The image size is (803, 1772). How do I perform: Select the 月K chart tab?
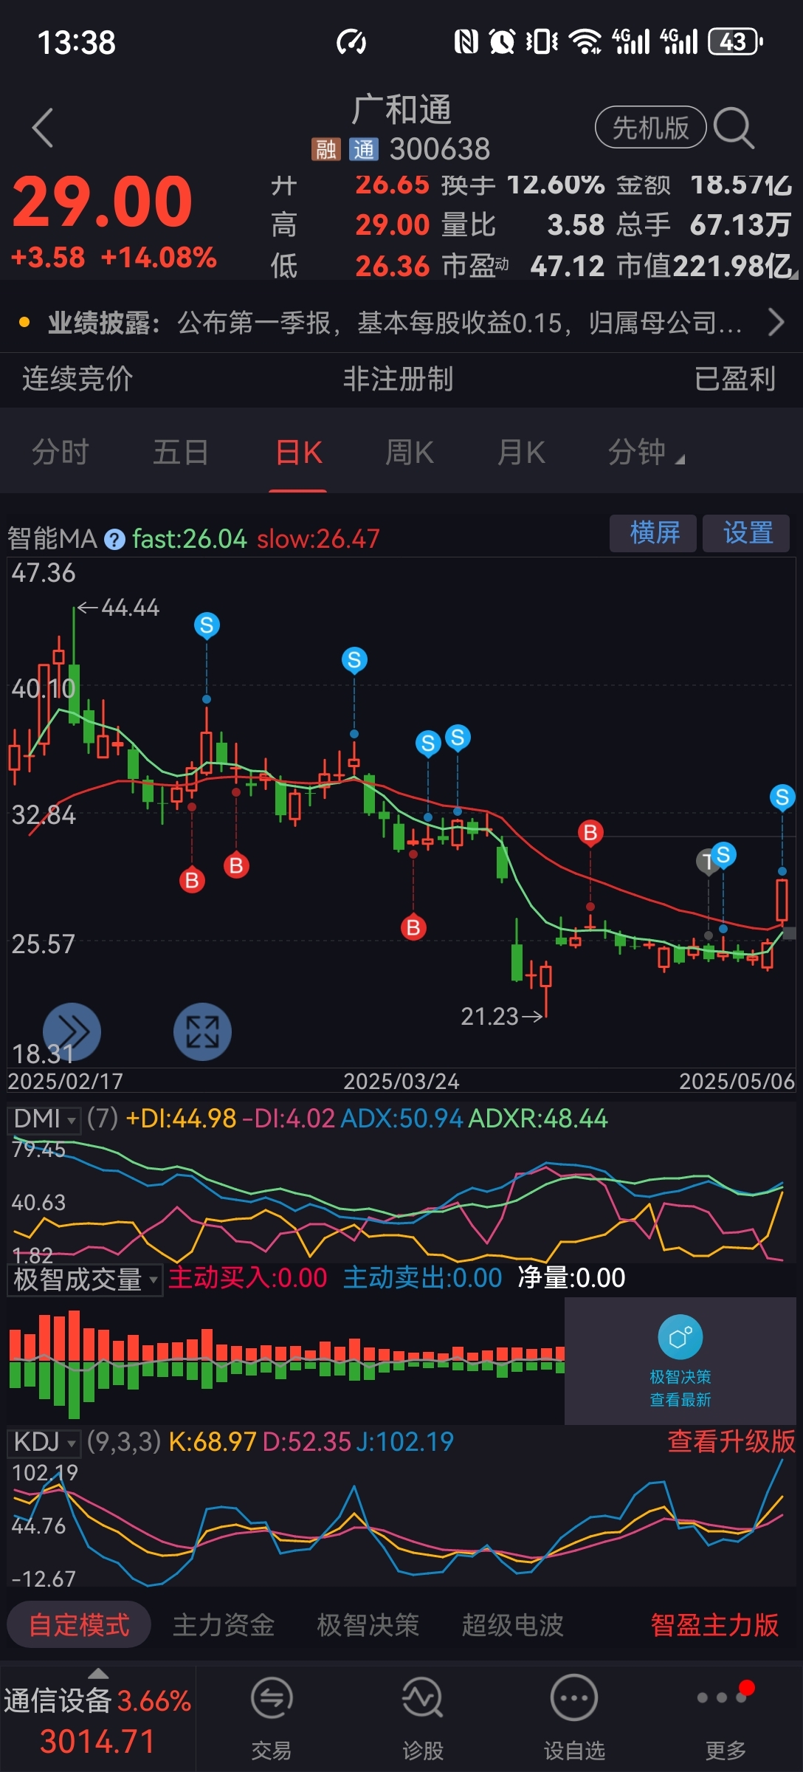(x=521, y=452)
